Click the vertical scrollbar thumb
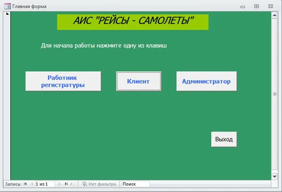This screenshot has width=282, height=192. [x=275, y=94]
